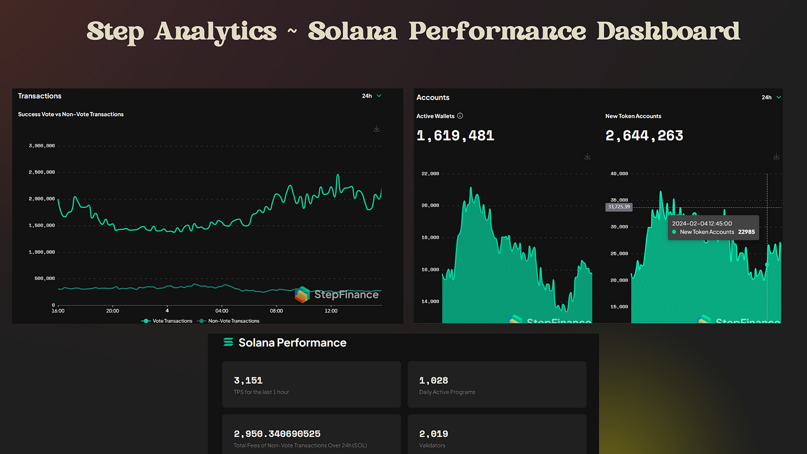The height and width of the screenshot is (454, 807).
Task: Click the Validators card showing 2,019
Action: (497, 434)
